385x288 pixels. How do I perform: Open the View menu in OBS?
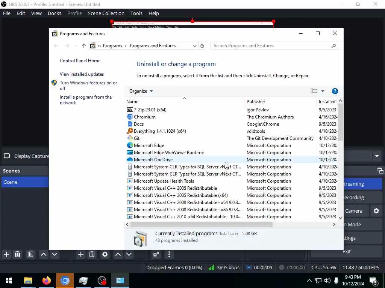[36, 13]
